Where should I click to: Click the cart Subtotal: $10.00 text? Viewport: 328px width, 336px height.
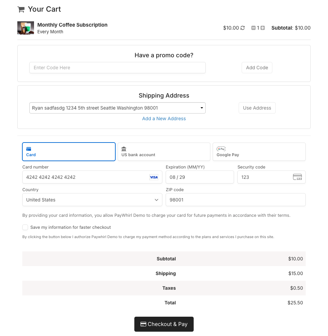tap(291, 28)
